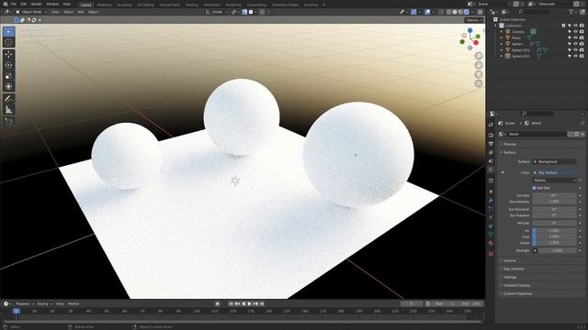Hide Plane in viewport via eye icon

(x=576, y=38)
